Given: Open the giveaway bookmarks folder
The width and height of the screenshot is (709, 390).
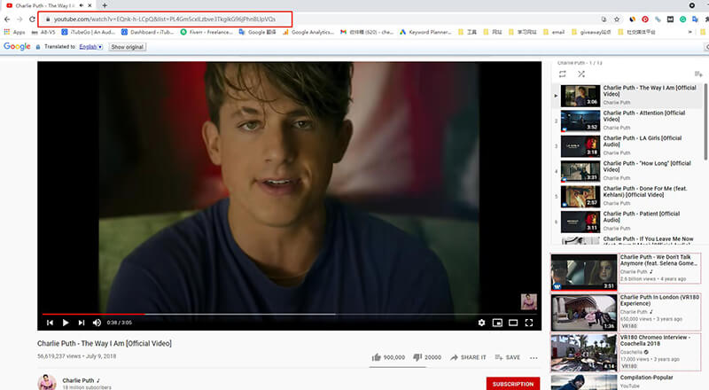Looking at the screenshot, I should point(591,32).
